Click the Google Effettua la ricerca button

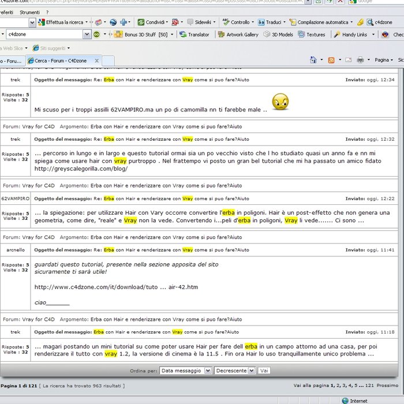click(x=61, y=22)
